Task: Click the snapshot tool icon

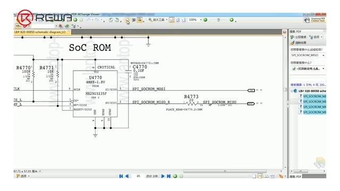Action: [x=134, y=20]
